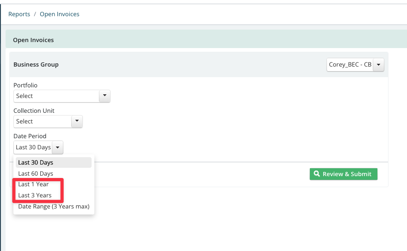
Task: Click the Portfolio Select field
Action: click(62, 96)
